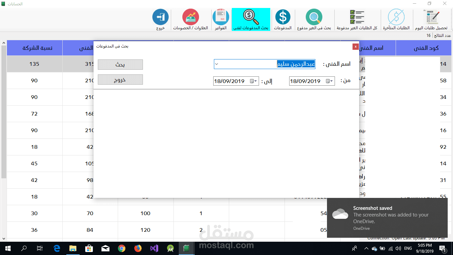Image resolution: width=453 pixels, height=255 pixels.
Task: Launch Google Chrome from the taskbar
Action: point(122,248)
